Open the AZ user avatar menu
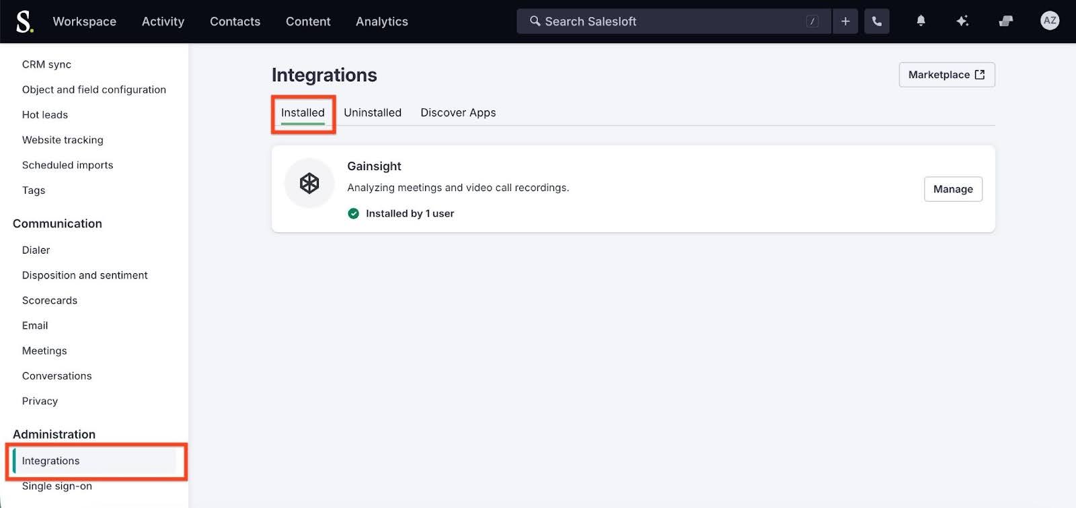Viewport: 1076px width, 508px height. 1049,21
